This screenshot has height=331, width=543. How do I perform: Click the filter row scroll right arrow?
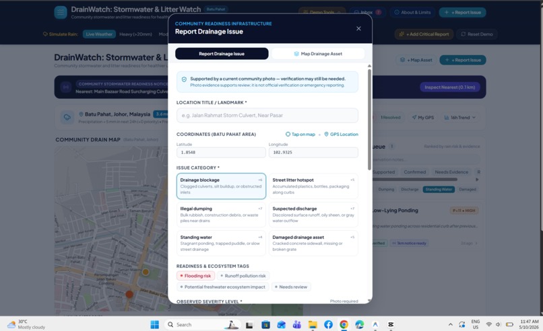[477, 180]
